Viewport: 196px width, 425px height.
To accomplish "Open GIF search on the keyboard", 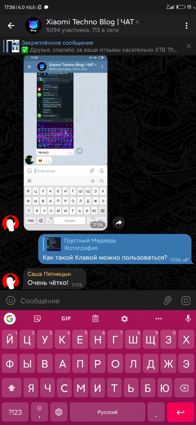I will tap(66, 319).
